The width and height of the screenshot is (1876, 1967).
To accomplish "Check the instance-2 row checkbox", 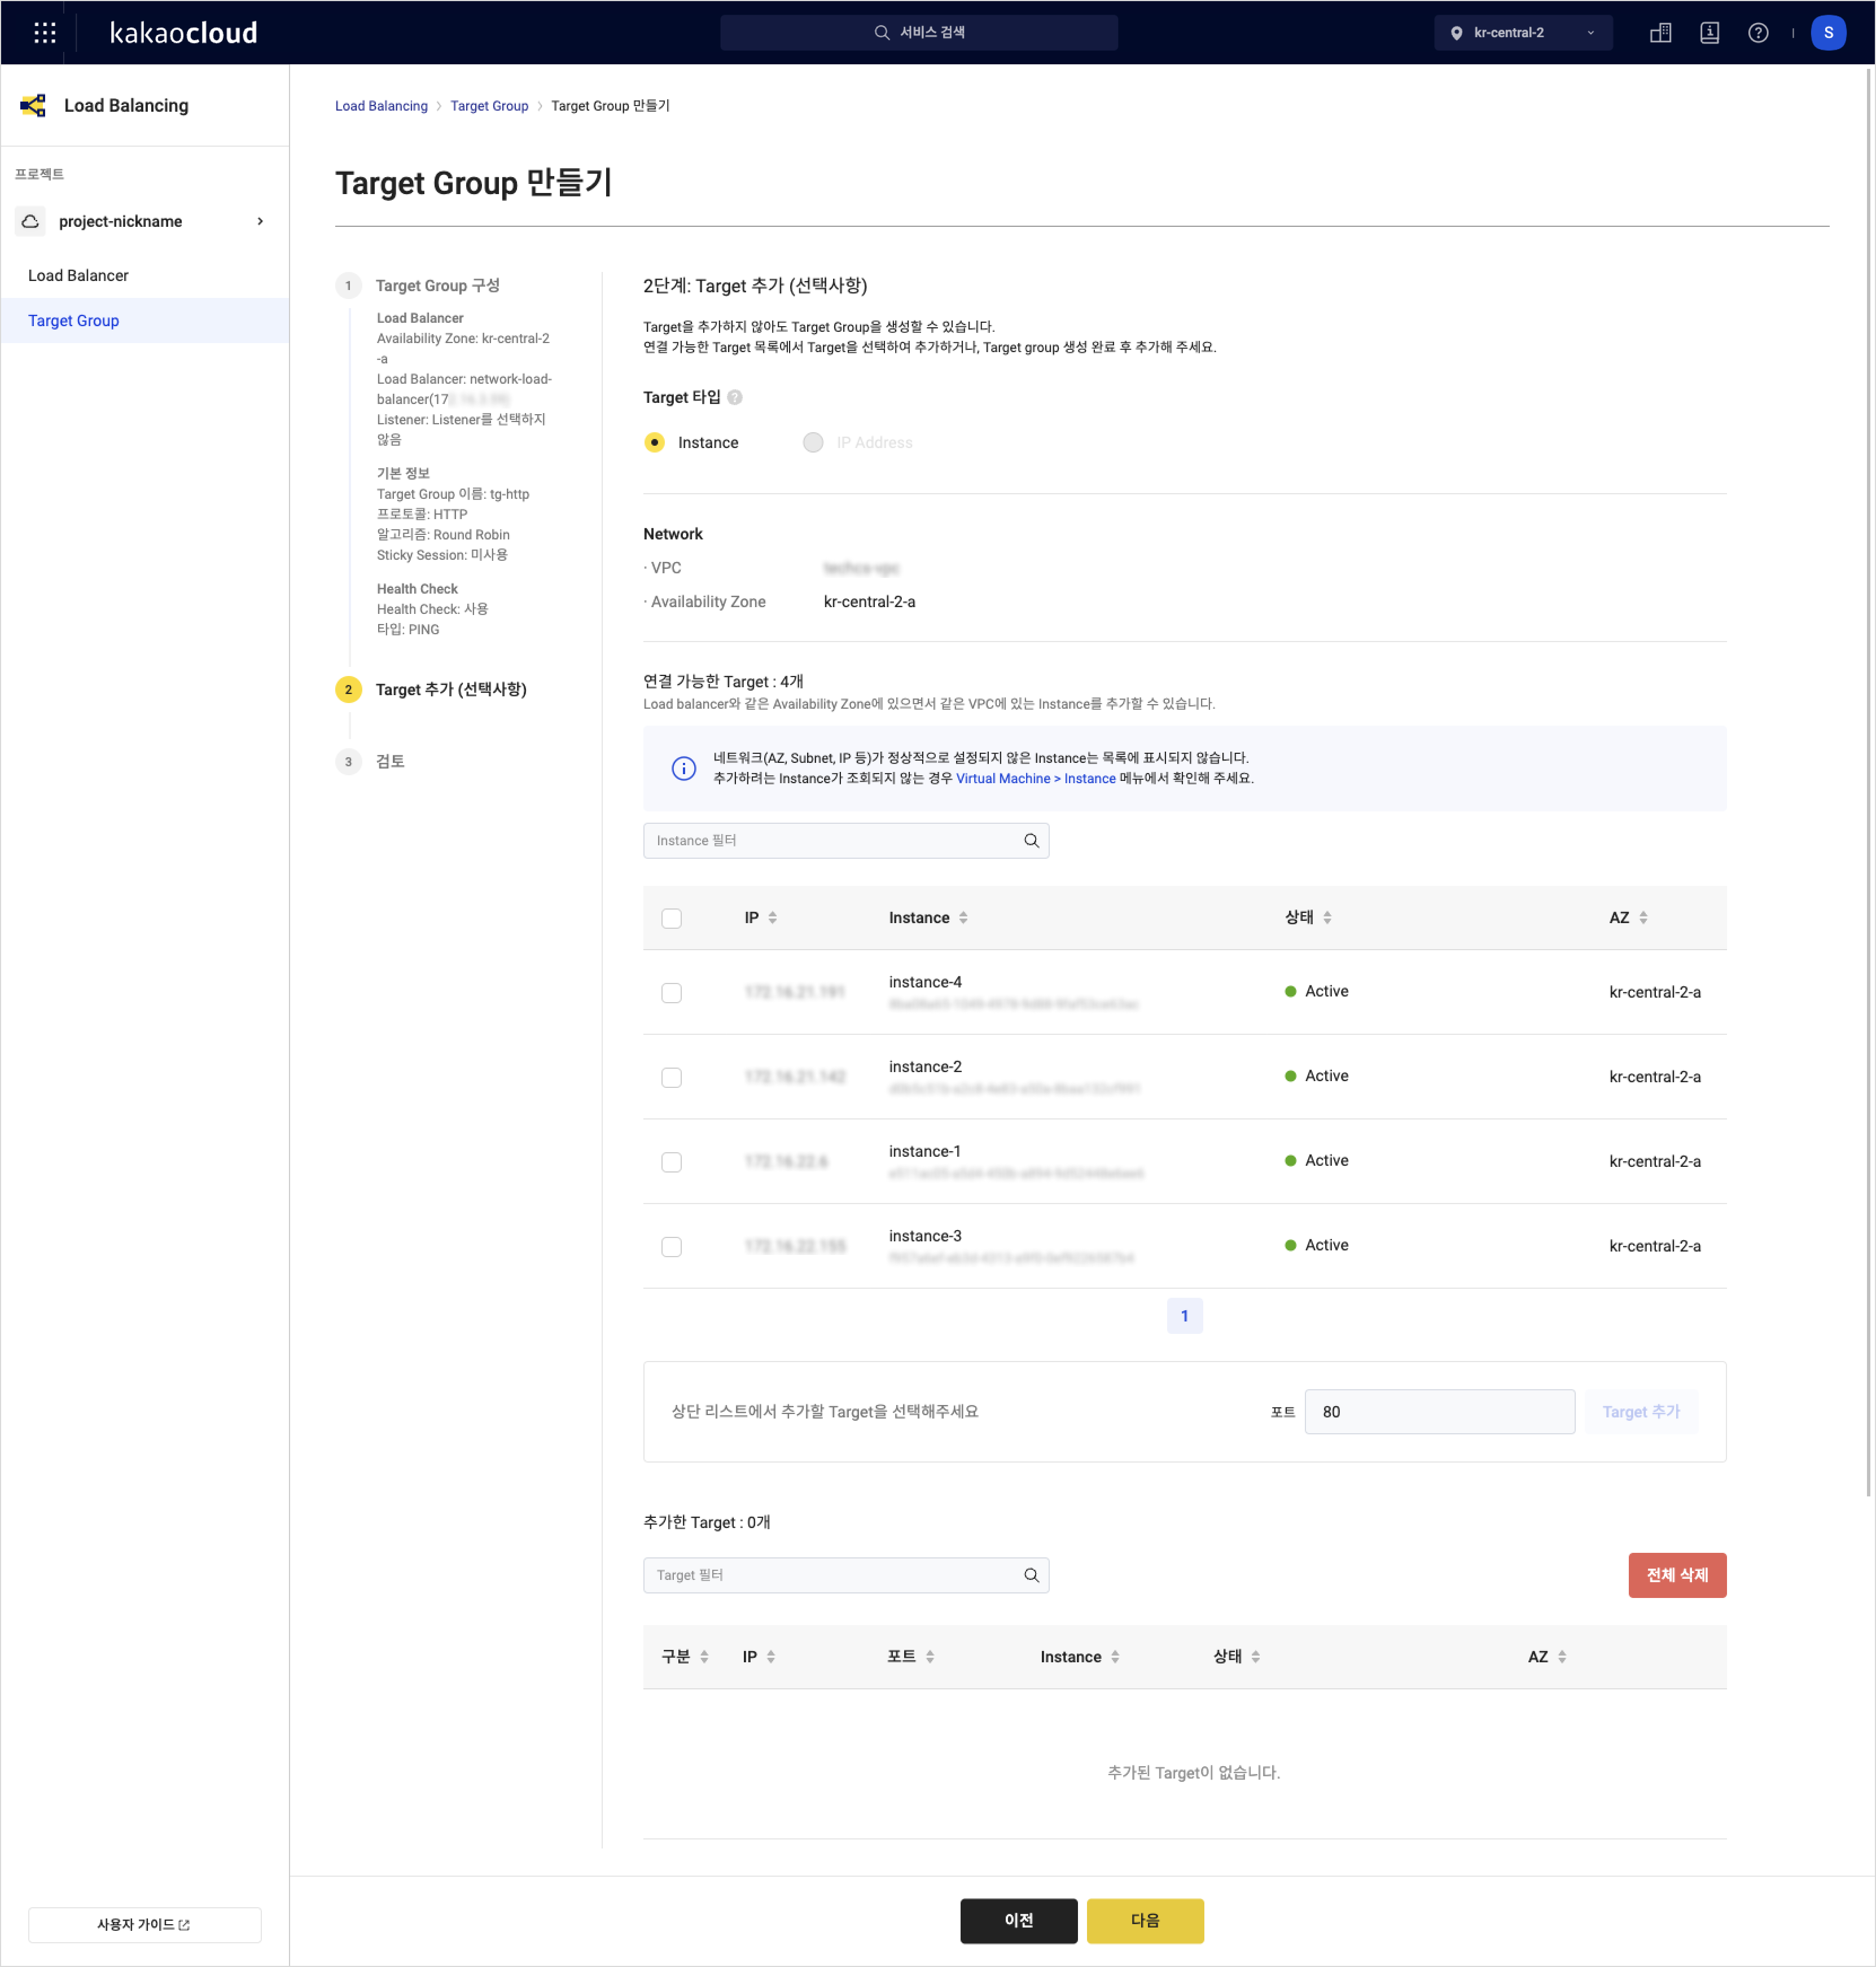I will point(671,1078).
